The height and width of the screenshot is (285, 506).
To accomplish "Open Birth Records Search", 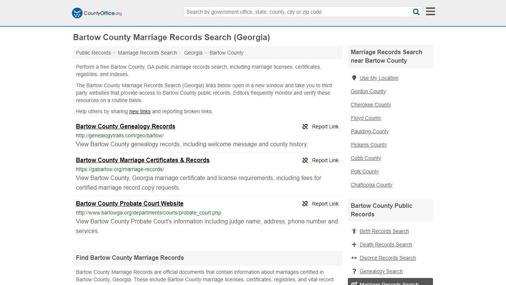I will click(384, 231).
